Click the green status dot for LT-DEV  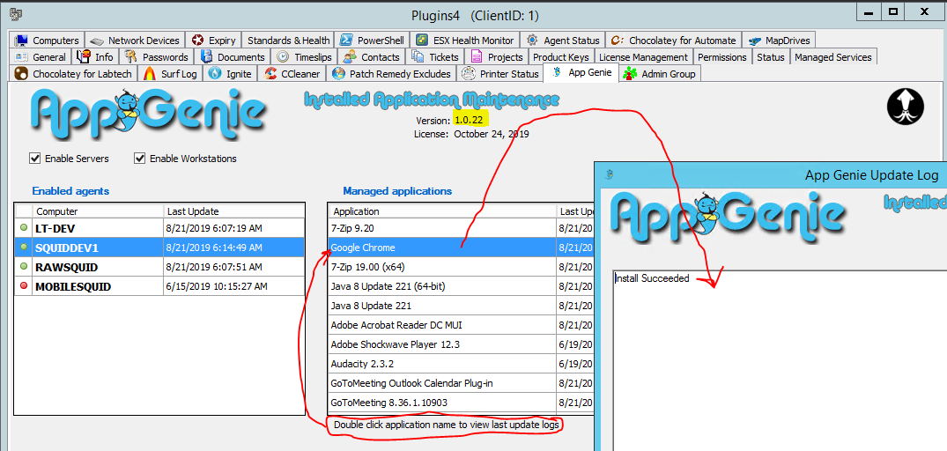[x=23, y=228]
